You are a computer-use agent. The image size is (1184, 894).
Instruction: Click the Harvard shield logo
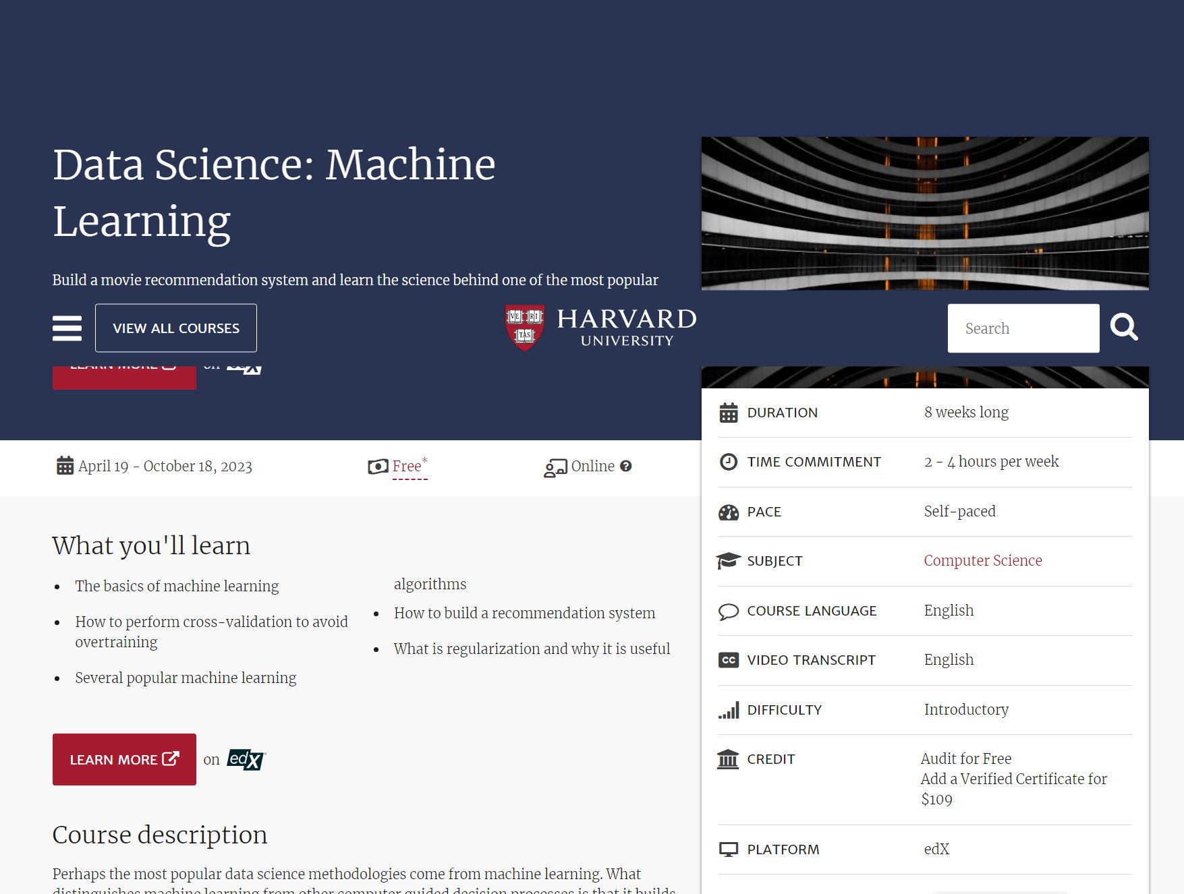click(x=525, y=328)
